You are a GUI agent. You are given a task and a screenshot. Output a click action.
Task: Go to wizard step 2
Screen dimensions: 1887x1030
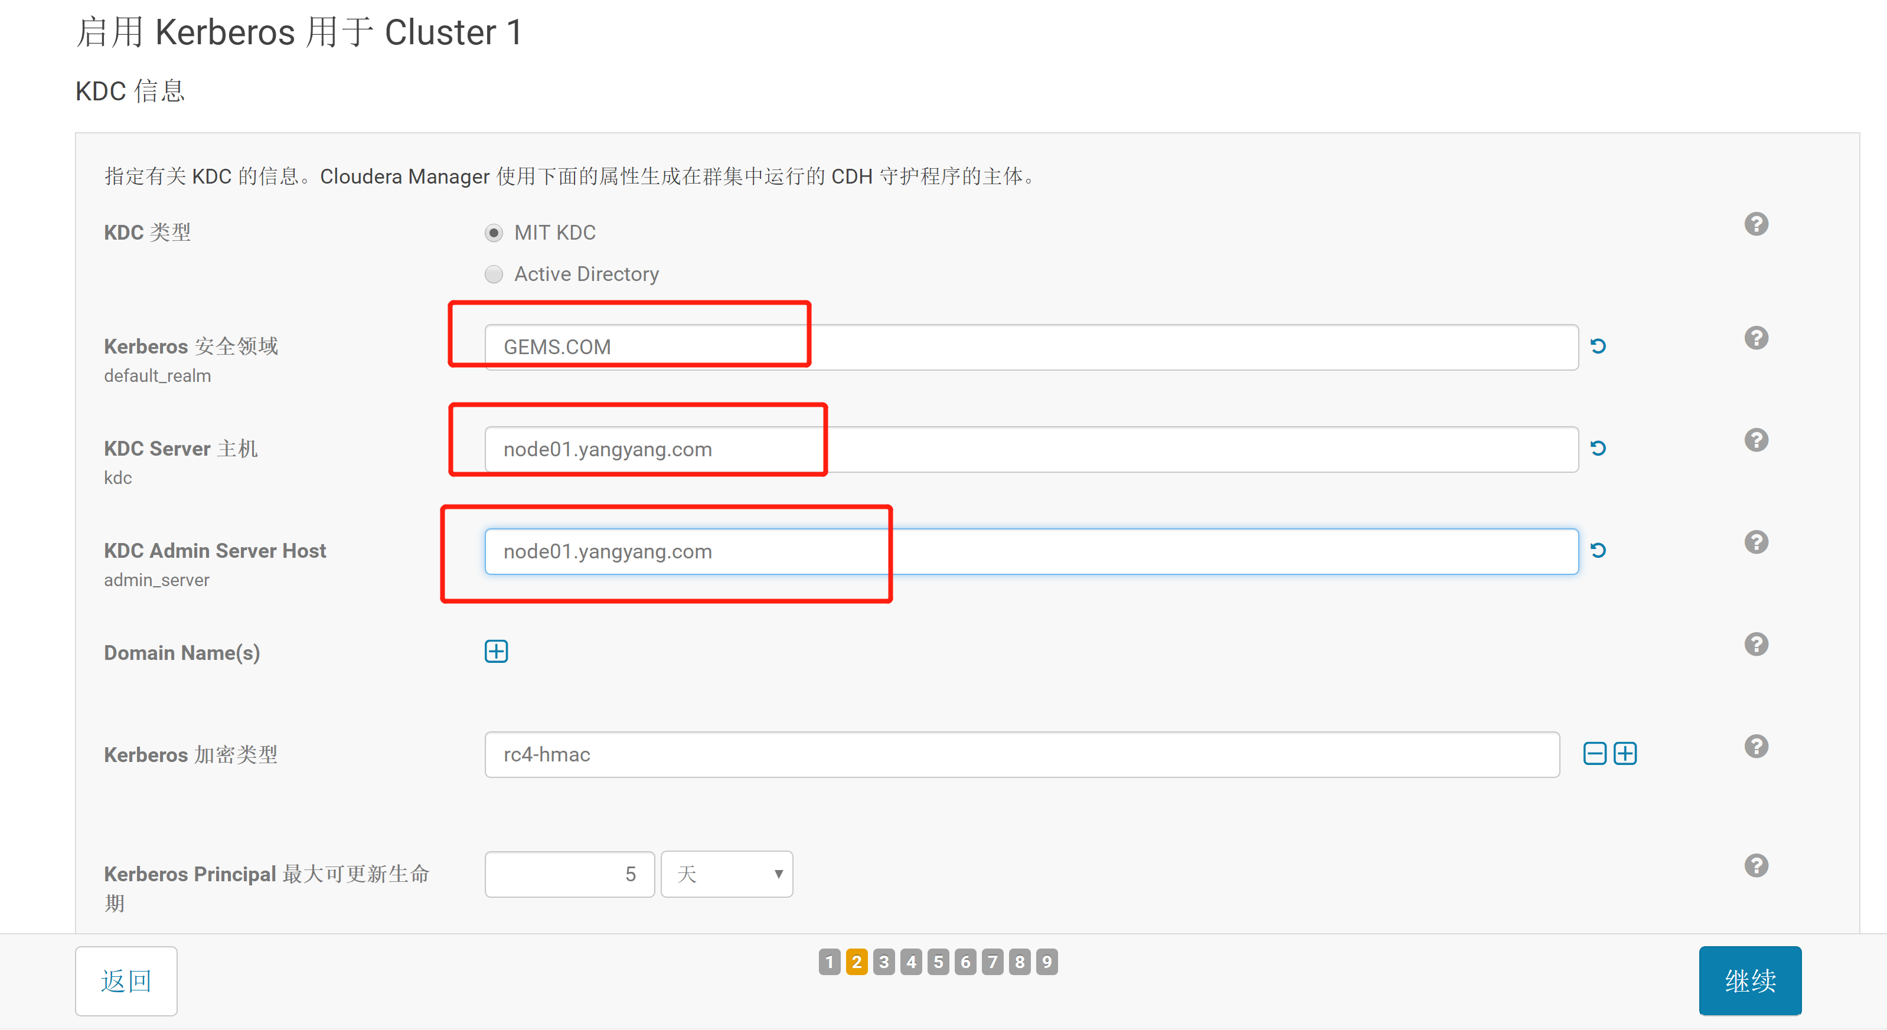pyautogui.click(x=856, y=962)
